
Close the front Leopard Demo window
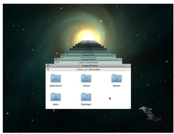[x=48, y=66]
